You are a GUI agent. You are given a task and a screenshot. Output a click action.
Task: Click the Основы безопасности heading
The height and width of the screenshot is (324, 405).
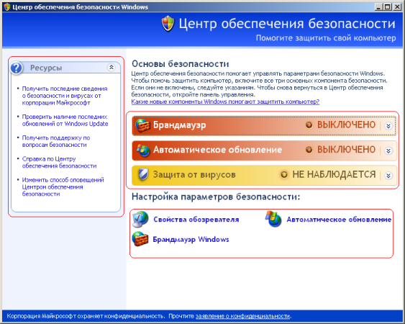[181, 64]
